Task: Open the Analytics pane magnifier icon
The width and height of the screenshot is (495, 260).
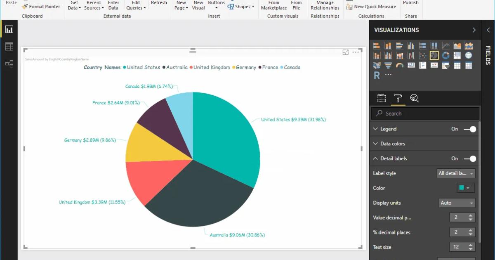Action: click(414, 98)
